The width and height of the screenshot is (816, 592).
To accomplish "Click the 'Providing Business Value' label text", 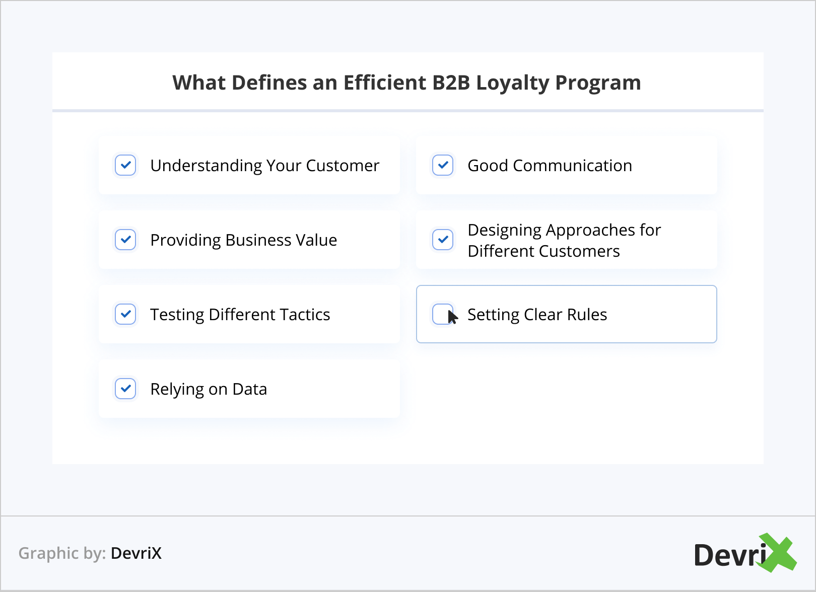I will (x=243, y=240).
